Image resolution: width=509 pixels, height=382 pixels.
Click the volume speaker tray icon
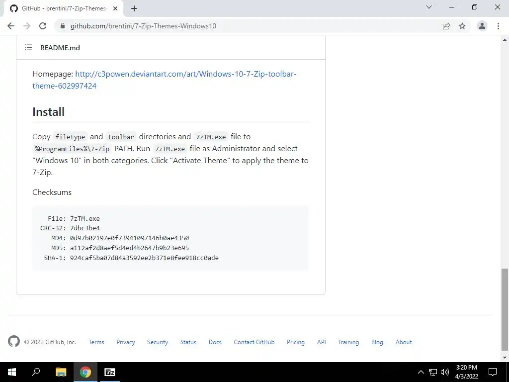445,372
